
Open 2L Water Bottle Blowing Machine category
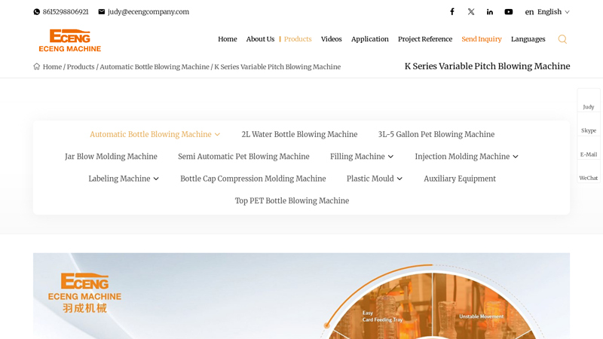pos(299,135)
